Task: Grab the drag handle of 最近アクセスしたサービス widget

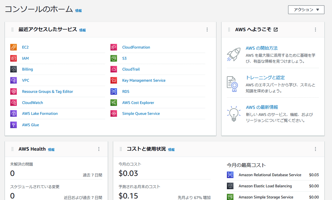Action: (x=12, y=30)
